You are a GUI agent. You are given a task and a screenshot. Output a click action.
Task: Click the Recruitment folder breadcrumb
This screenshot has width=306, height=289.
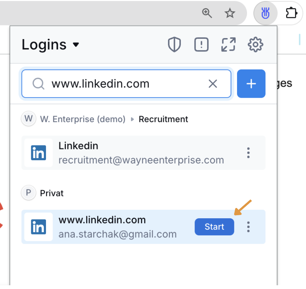tap(163, 119)
